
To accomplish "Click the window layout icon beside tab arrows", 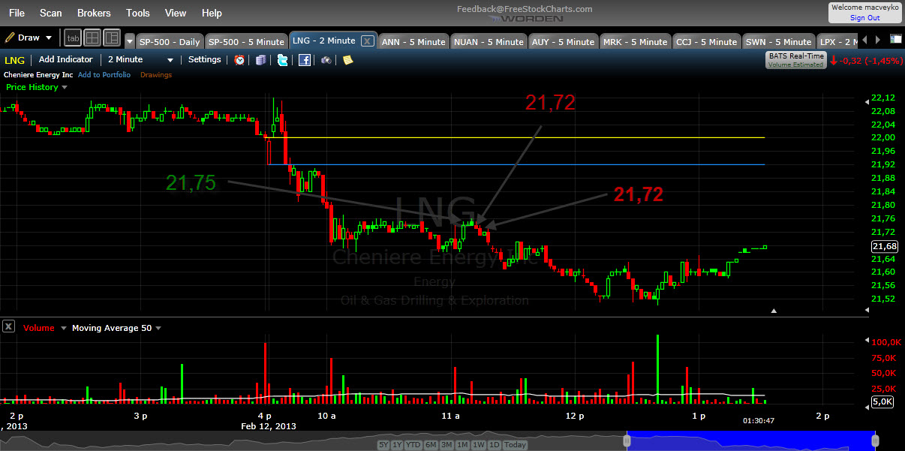I will pos(895,39).
